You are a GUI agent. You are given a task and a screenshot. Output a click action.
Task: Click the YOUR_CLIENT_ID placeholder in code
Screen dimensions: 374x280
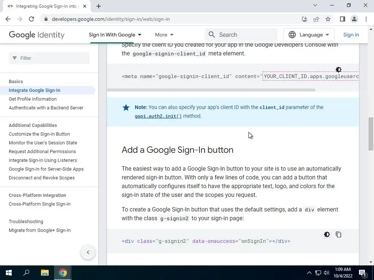311,76
